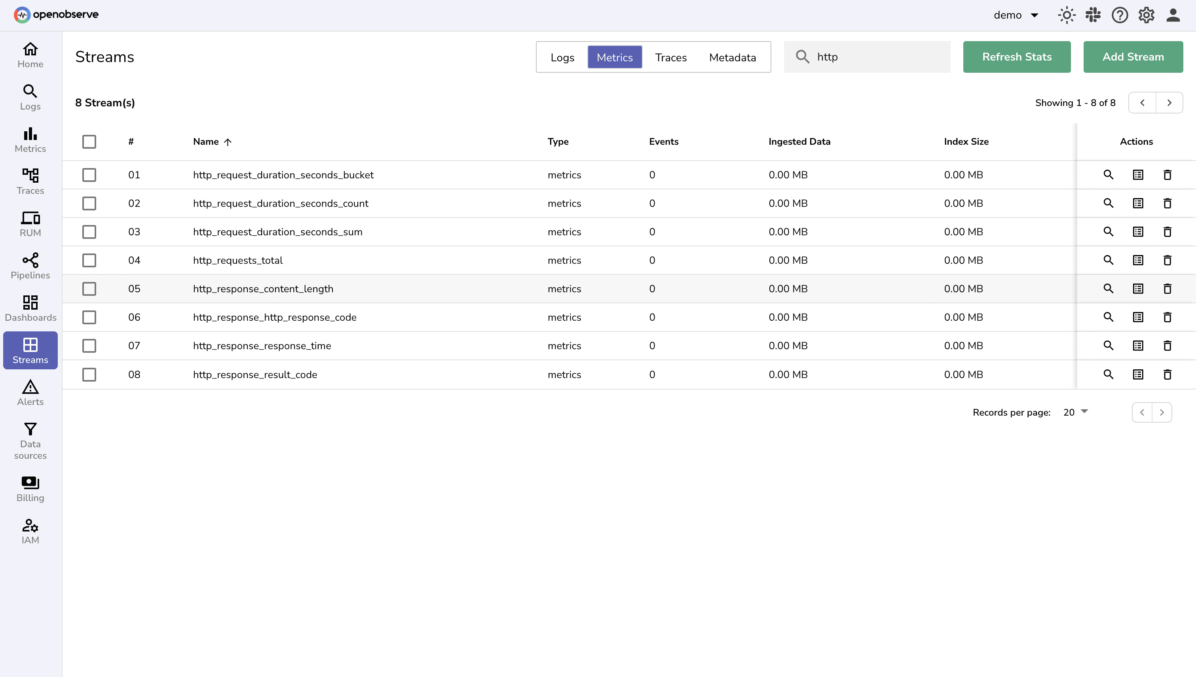Select the checkbox next to http_request_duration_seconds_count
Screen dimensions: 1196x677
[89, 203]
